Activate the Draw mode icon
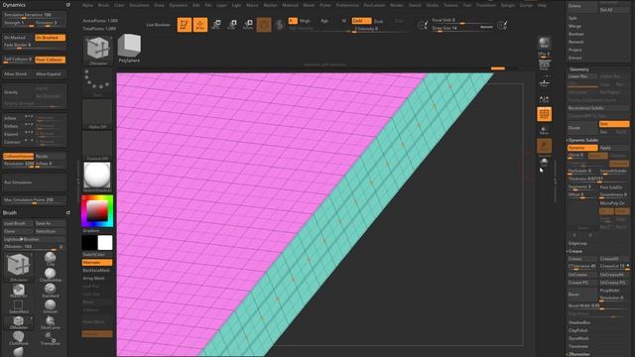The height and width of the screenshot is (357, 635). [x=200, y=25]
